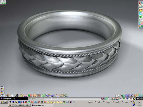Open the video toolbar link
Viewport: 143px width, 107px height.
click(x=90, y=102)
